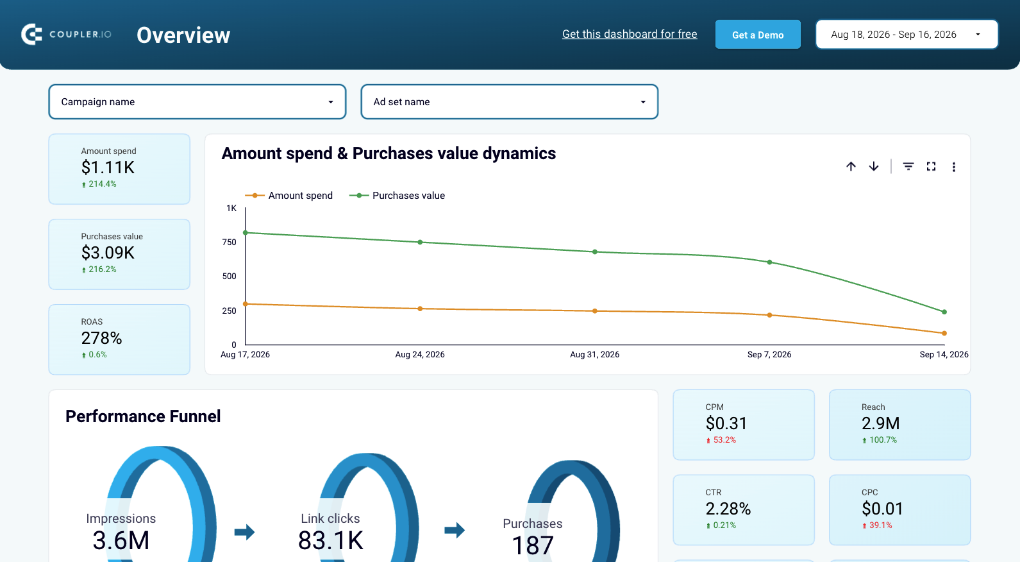
Task: Open the date range picker Aug 18 - Sep 16
Action: point(907,35)
